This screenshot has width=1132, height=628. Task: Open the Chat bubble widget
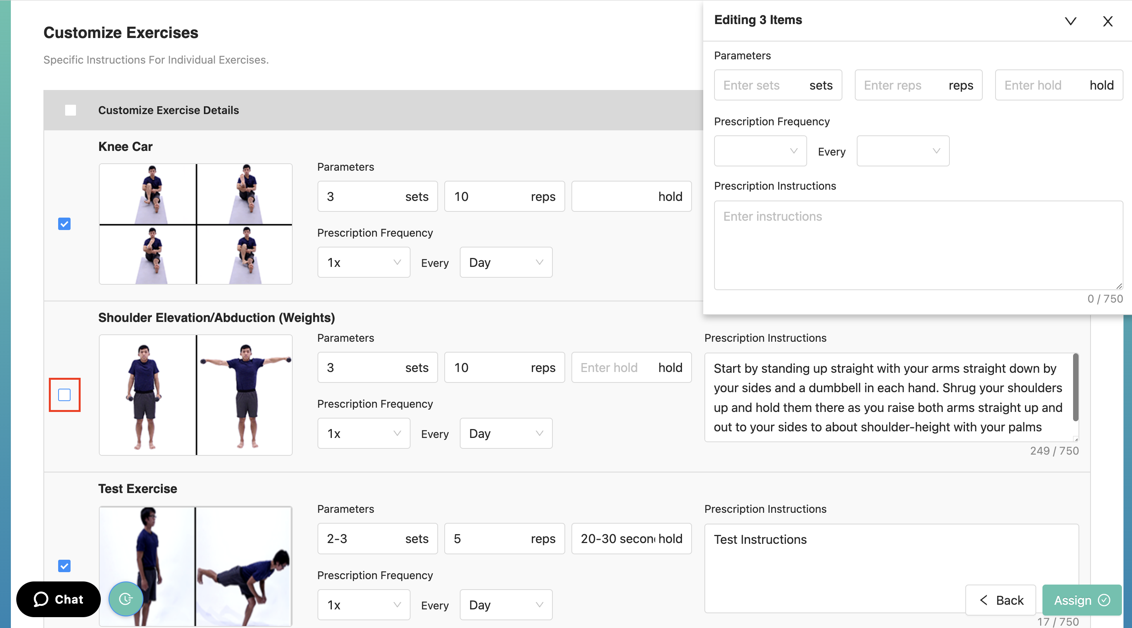point(59,599)
